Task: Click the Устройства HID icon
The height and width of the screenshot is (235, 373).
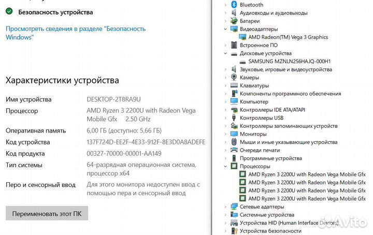Action: (234, 223)
